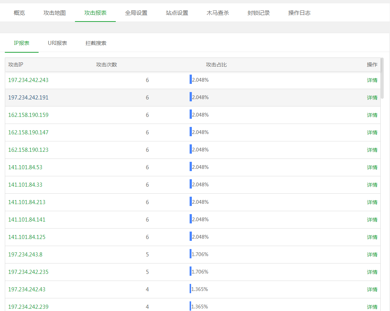Click IP address 162.158.190.159

point(28,115)
